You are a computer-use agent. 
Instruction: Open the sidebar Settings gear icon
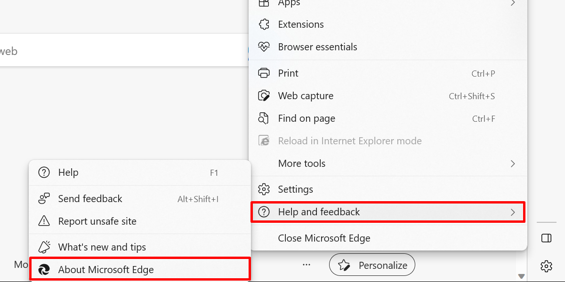(x=546, y=266)
